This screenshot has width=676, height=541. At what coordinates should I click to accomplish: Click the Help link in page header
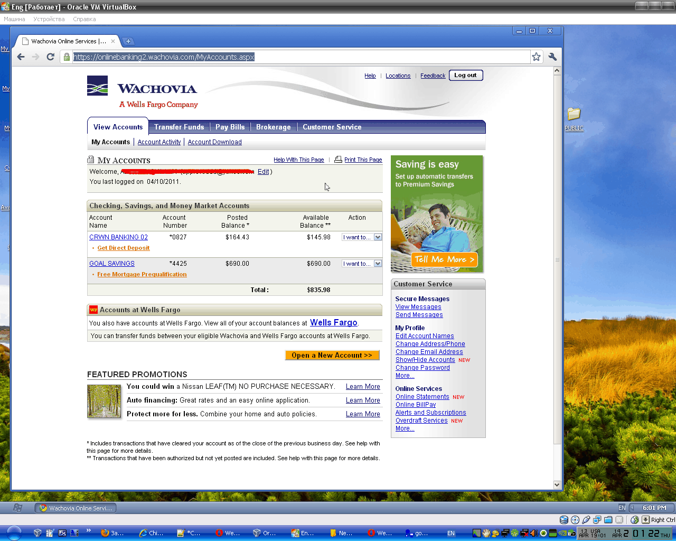pos(370,76)
